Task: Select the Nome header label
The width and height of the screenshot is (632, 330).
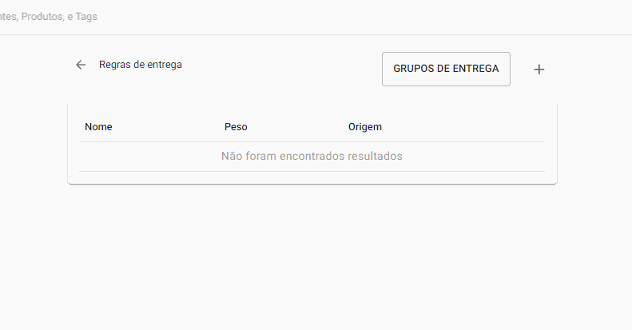Action: coord(98,127)
